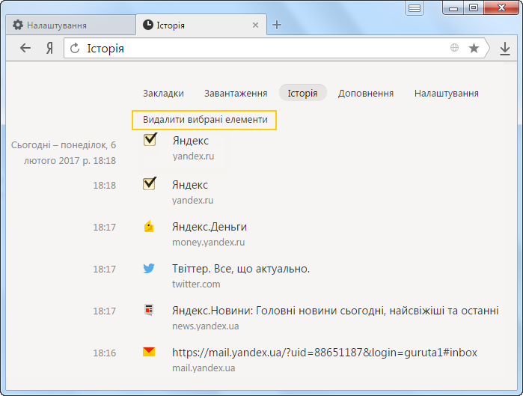
Task: Open the mail.yandex.ua inbox URL entry
Action: pos(325,353)
